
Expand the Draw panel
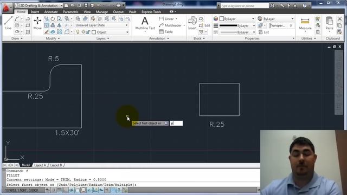click(17, 38)
